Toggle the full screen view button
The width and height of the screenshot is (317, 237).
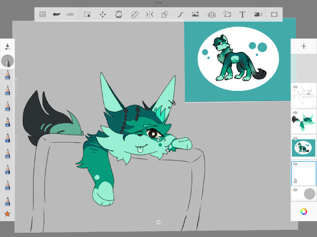(274, 14)
